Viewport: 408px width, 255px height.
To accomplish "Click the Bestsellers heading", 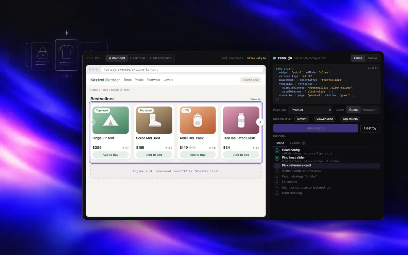I will tap(102, 99).
